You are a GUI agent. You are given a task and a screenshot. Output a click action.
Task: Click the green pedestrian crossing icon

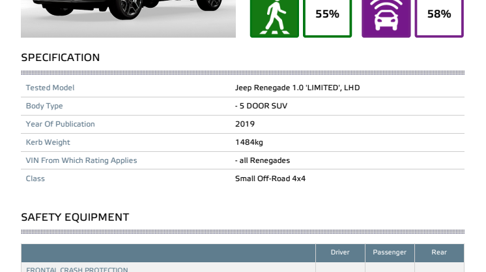pos(274,18)
